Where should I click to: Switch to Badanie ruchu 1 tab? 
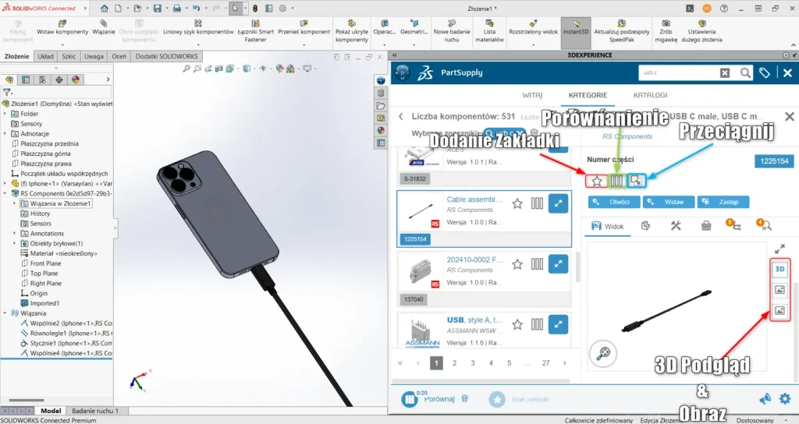coord(94,411)
